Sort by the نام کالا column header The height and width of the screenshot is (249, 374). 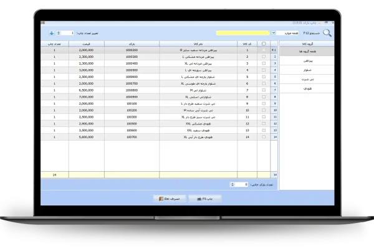point(198,44)
